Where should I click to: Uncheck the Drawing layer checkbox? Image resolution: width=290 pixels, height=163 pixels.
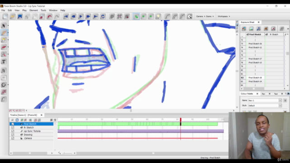[13, 135]
